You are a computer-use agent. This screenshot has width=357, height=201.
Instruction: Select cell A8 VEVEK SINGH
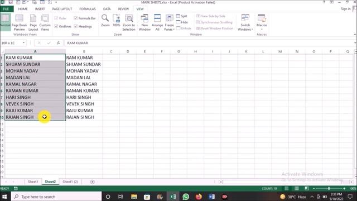pos(35,104)
